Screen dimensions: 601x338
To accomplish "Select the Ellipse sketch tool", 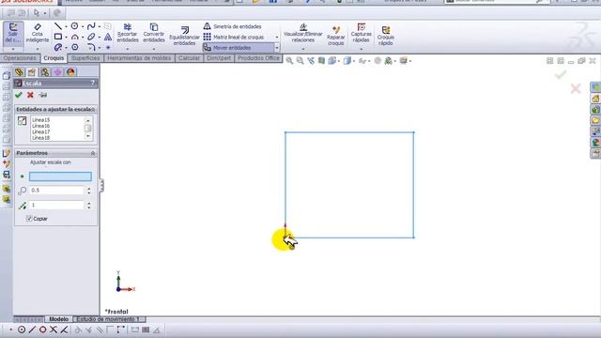I will click(91, 37).
